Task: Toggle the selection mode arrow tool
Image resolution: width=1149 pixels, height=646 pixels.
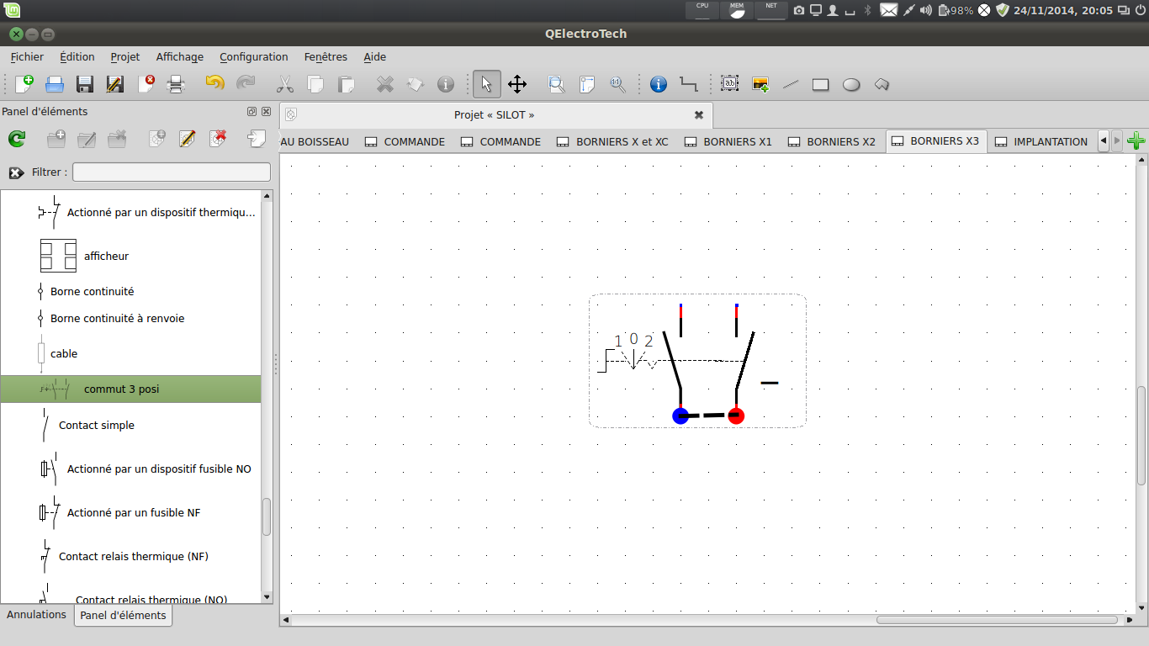Action: pos(486,84)
